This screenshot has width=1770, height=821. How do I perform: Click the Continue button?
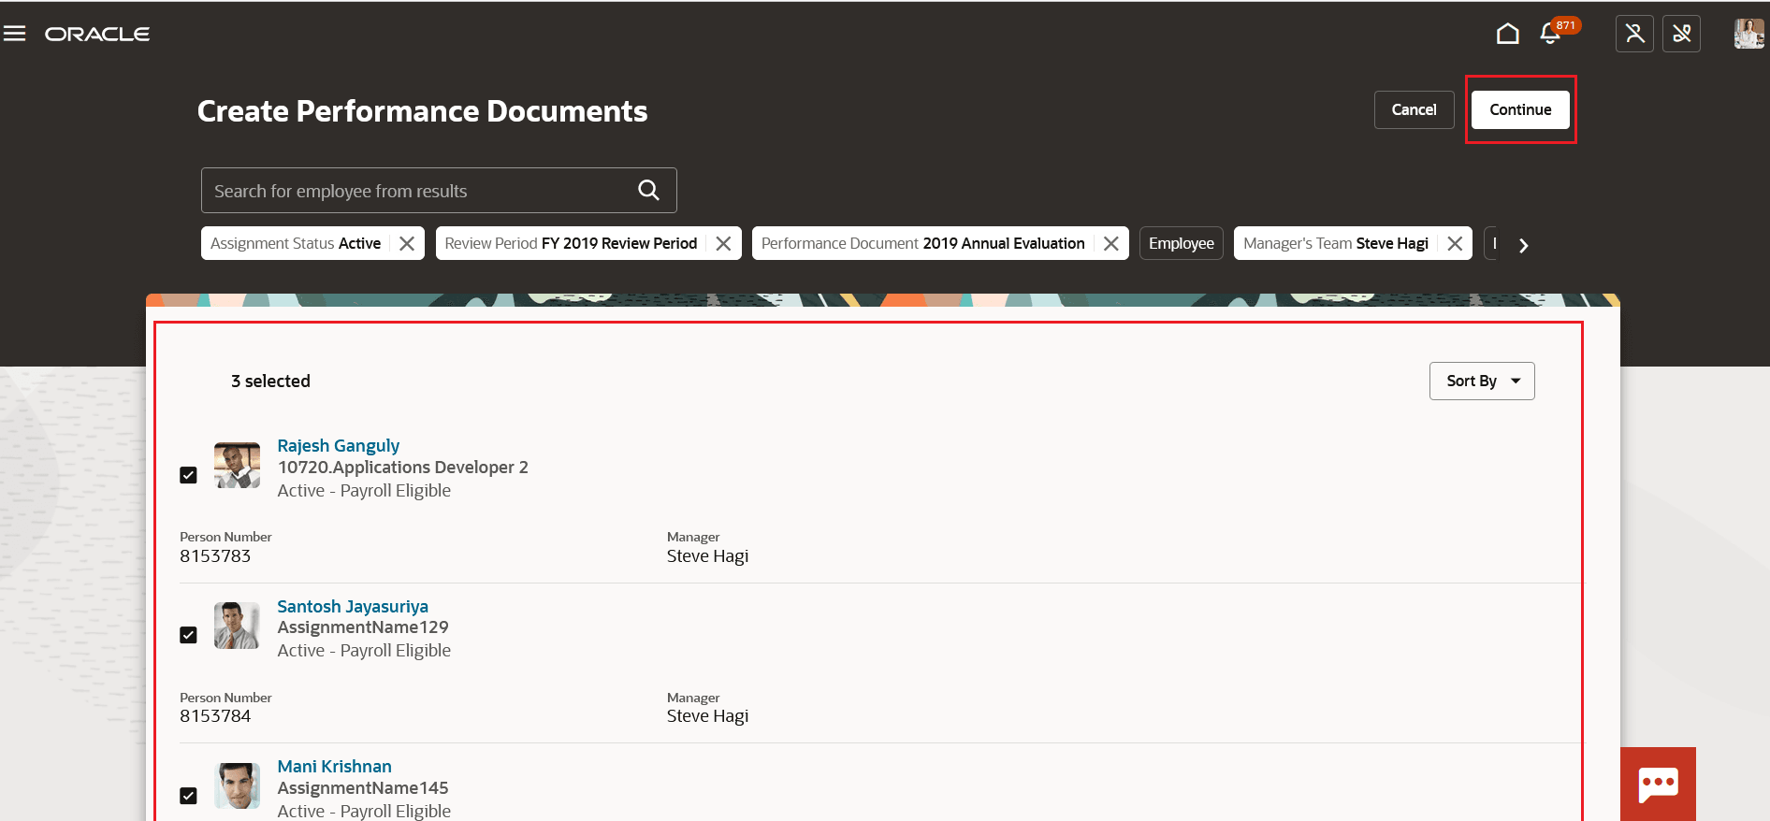point(1520,109)
